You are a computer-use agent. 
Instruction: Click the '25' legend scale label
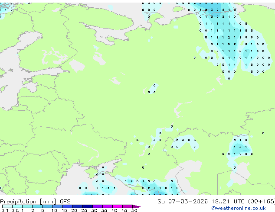[x=84, y=210]
